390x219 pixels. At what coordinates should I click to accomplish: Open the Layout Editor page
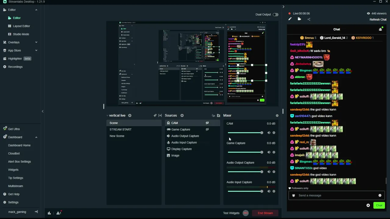(21, 26)
